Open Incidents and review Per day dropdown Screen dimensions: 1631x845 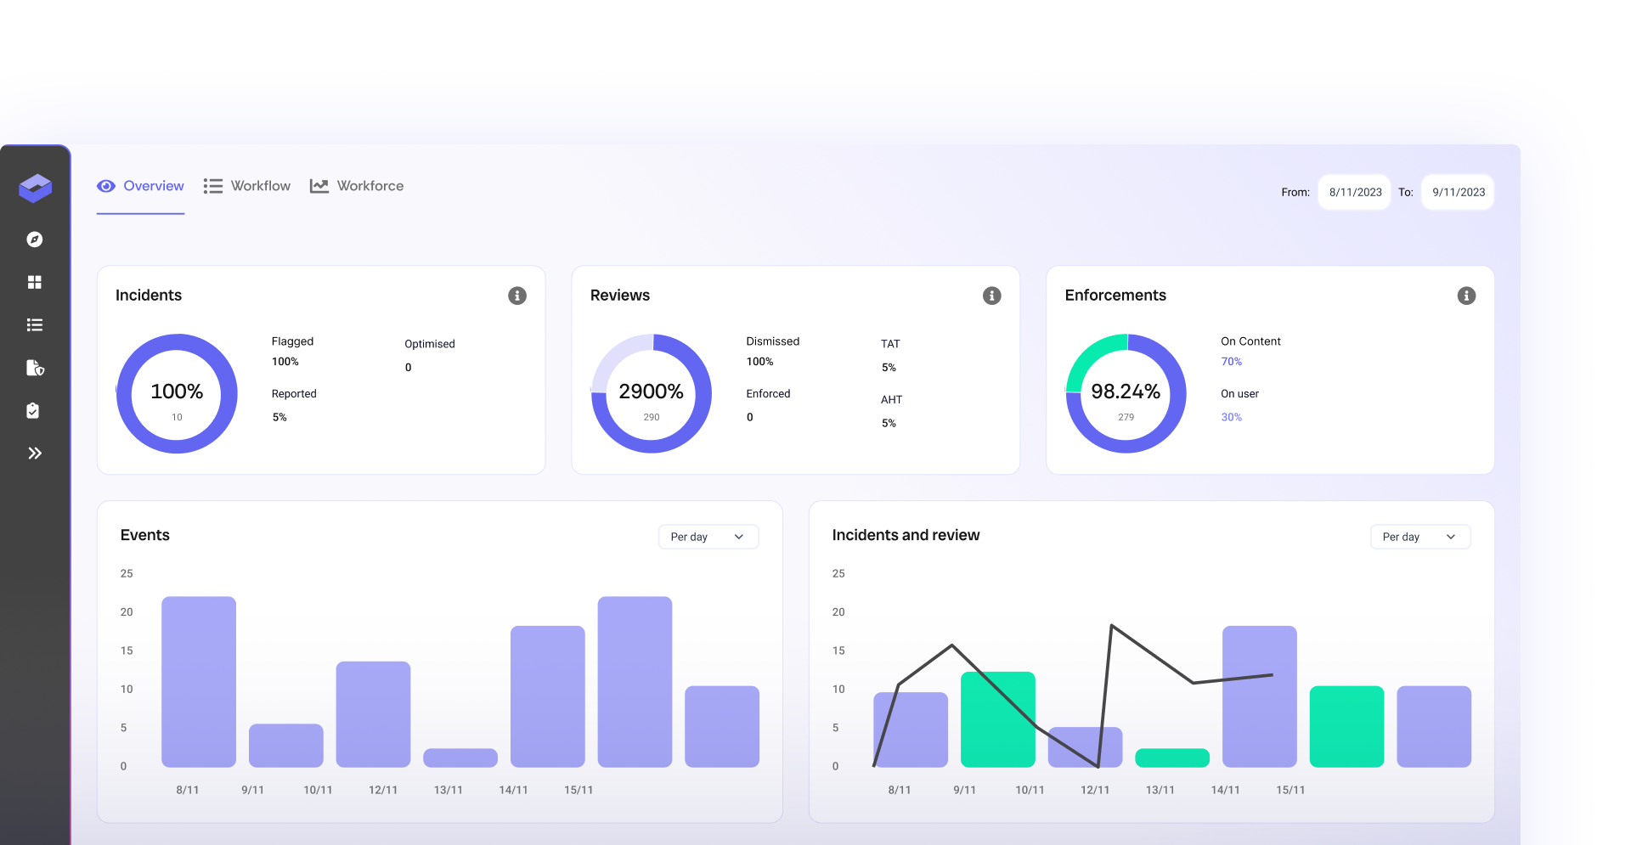click(x=1419, y=537)
